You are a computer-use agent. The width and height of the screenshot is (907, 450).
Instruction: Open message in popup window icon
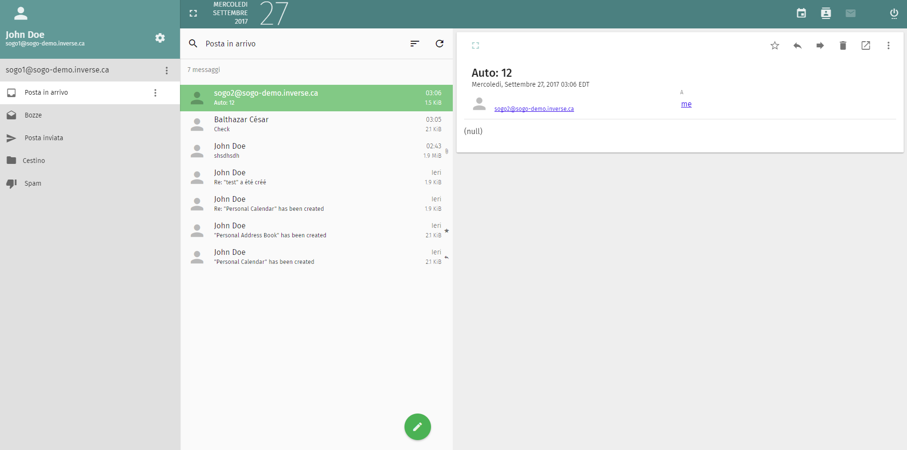pyautogui.click(x=866, y=45)
